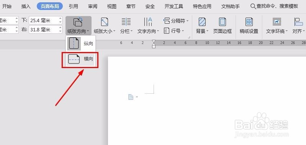The image size is (306, 145).
Task: Expand the 背景 dropdown arrow
Action: [x=207, y=31]
